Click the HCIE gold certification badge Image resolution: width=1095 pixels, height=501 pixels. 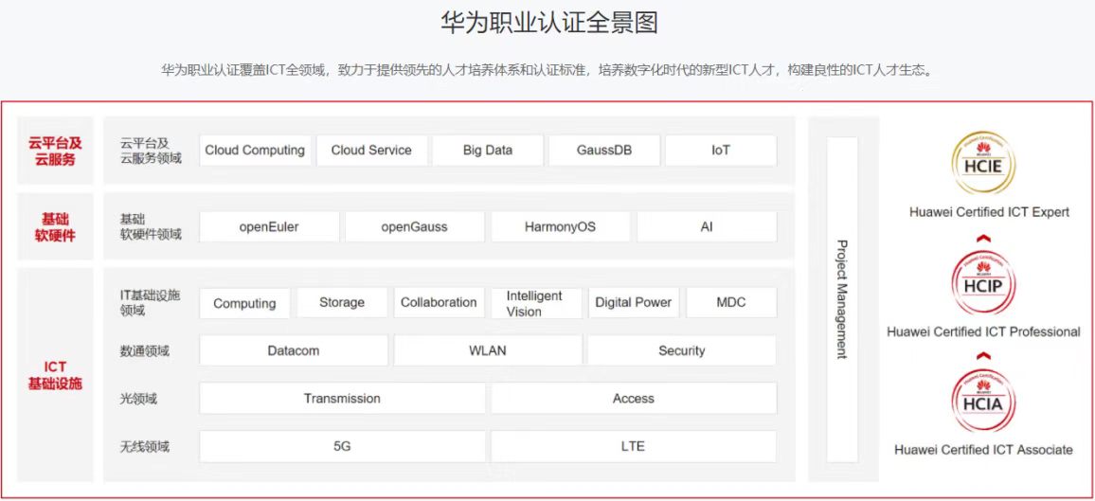[983, 164]
